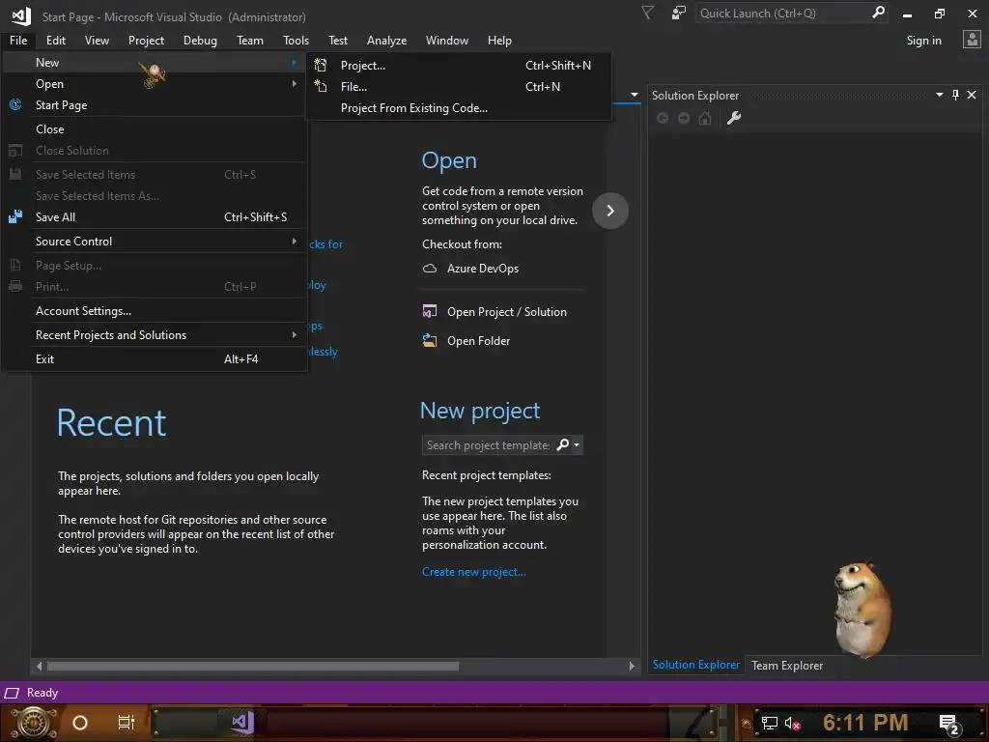Click the muted volume icon in system tray
This screenshot has width=989, height=742.
(793, 723)
